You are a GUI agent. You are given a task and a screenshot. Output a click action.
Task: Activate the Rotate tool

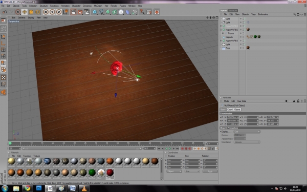(x=37, y=12)
